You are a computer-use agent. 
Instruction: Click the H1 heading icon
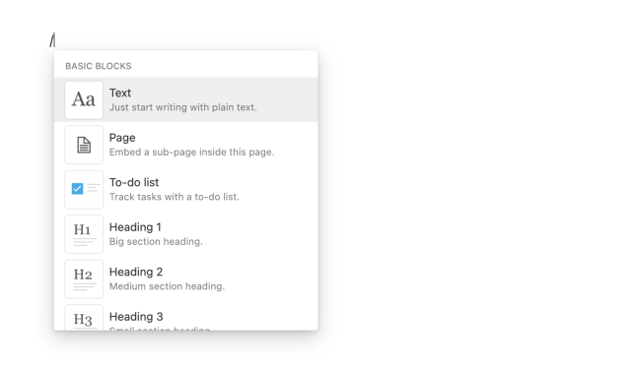coord(84,234)
